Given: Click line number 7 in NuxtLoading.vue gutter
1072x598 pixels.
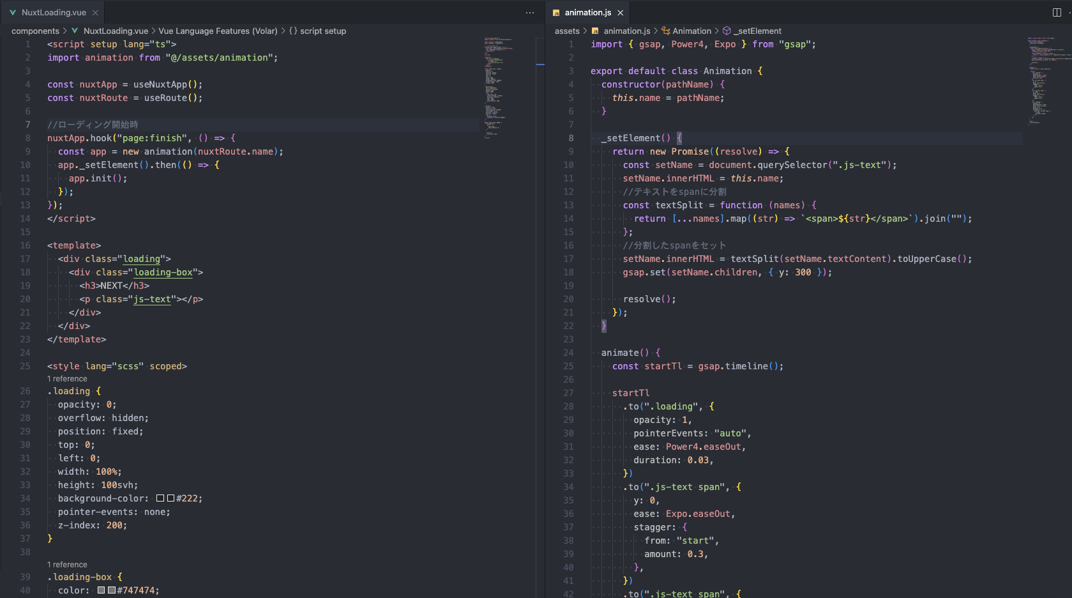Looking at the screenshot, I should (x=27, y=125).
